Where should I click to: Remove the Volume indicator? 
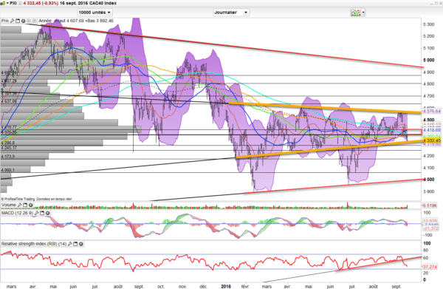(30, 205)
